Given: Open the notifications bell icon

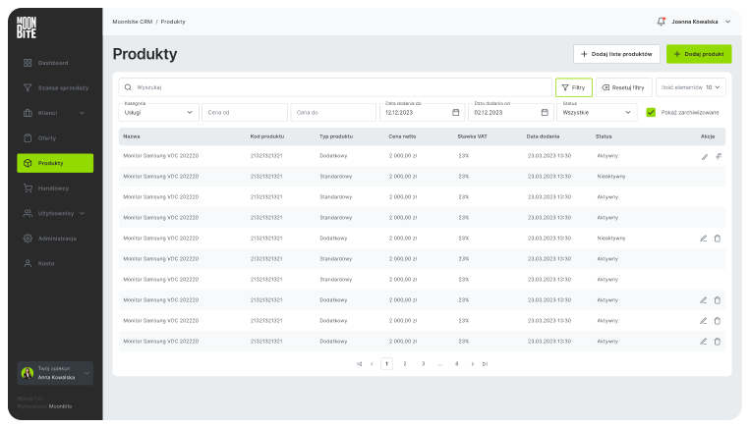Looking at the screenshot, I should [x=661, y=21].
